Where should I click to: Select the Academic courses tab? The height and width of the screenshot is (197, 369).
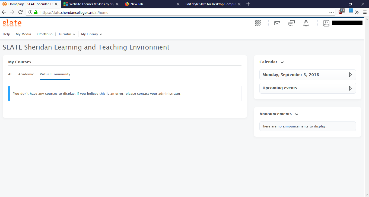26,74
